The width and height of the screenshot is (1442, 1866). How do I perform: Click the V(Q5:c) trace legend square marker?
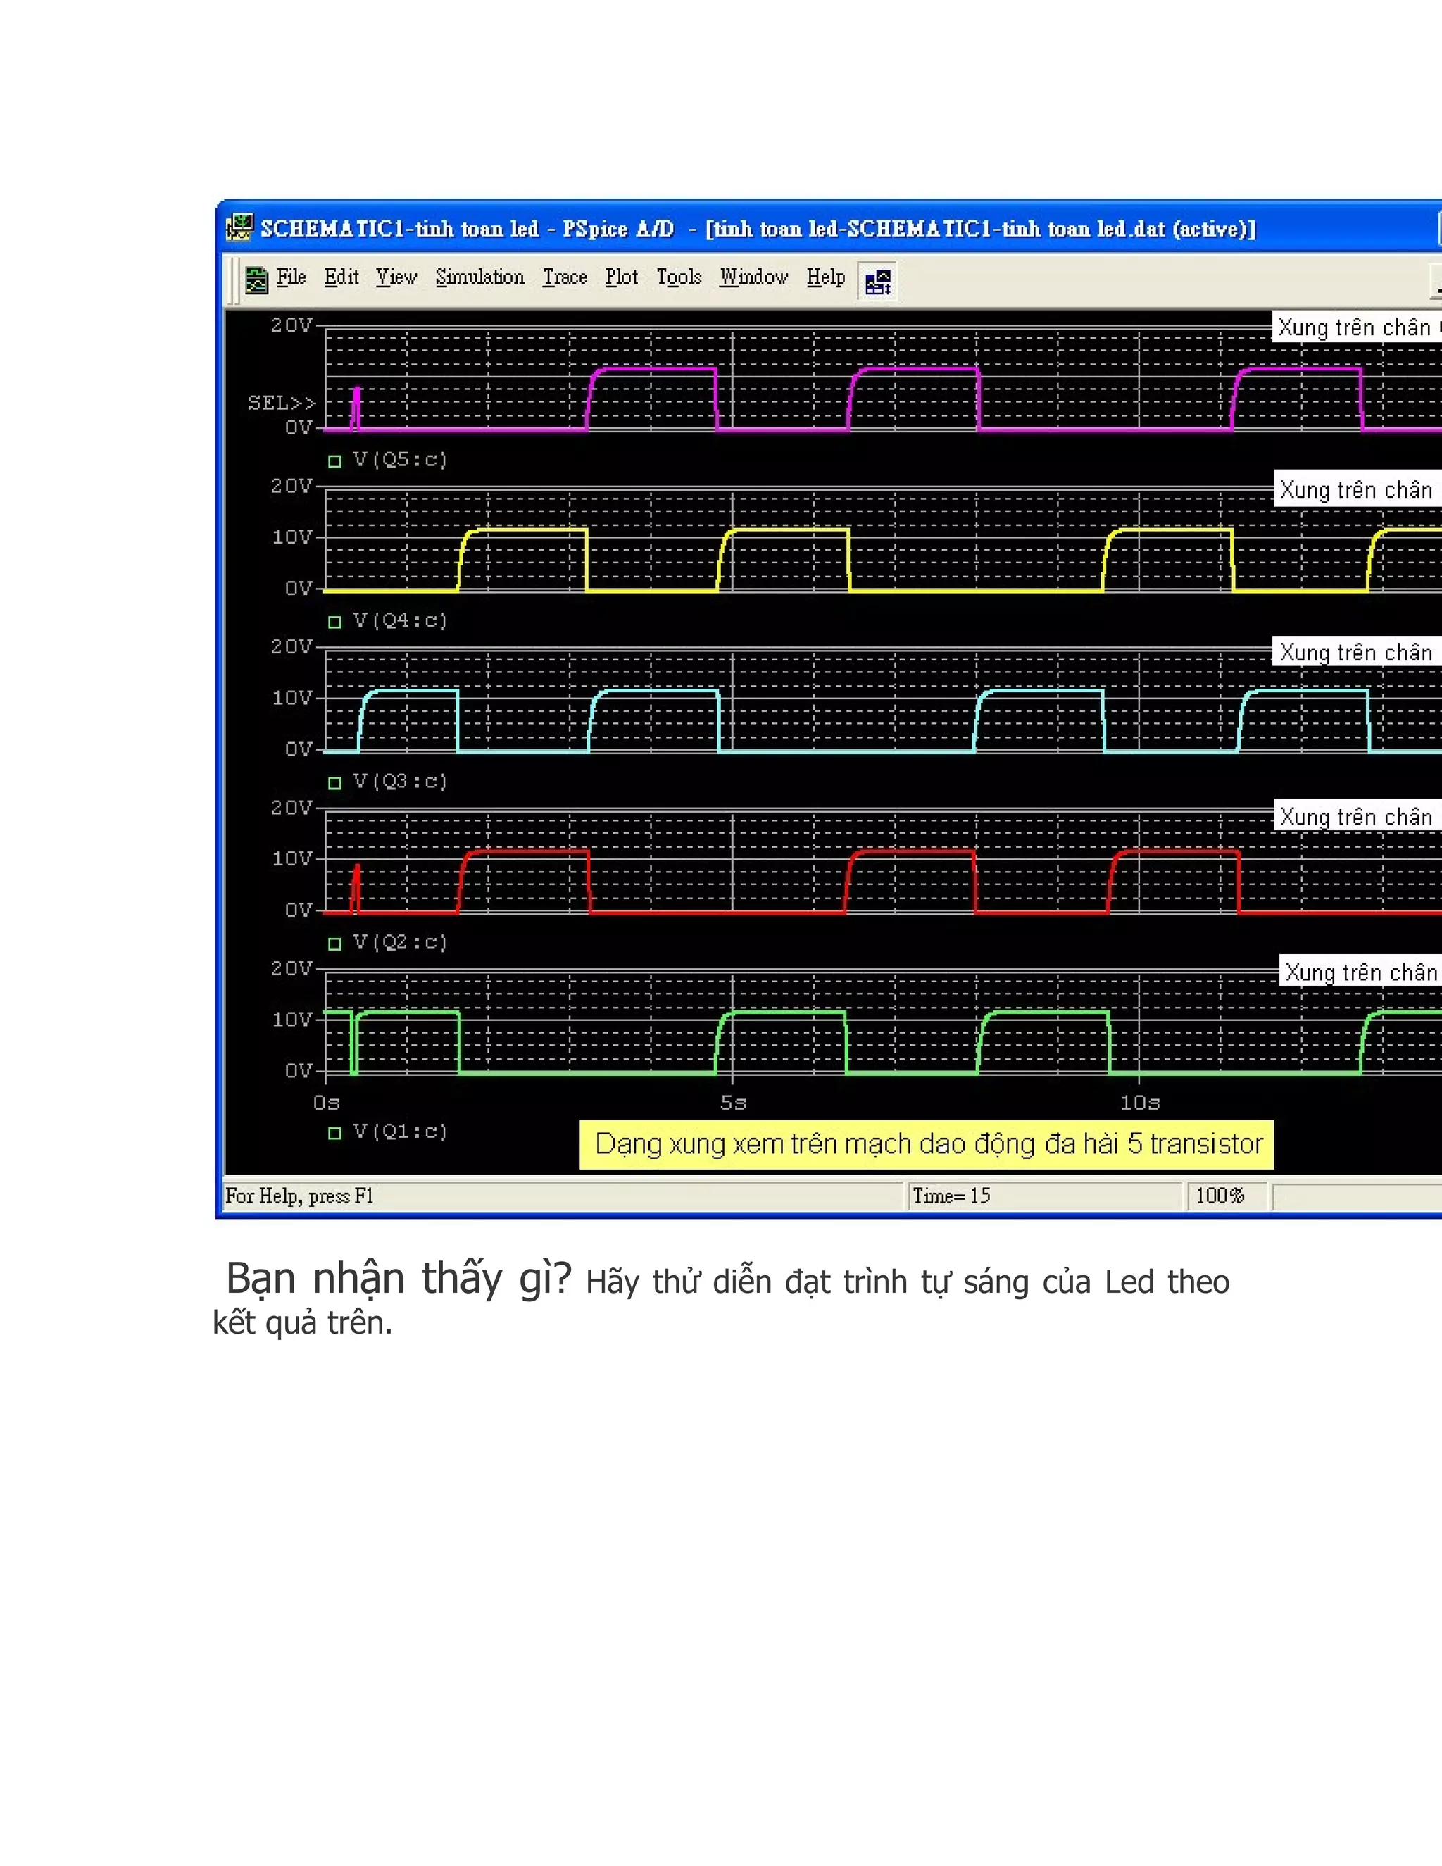click(x=335, y=461)
